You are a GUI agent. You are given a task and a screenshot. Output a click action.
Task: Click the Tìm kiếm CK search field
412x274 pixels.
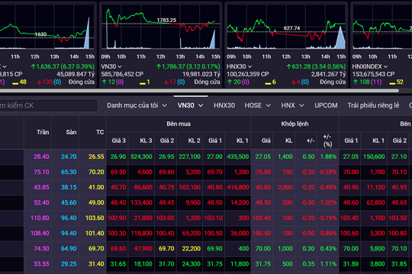click(x=48, y=105)
